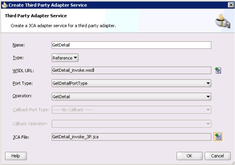Click the Third Party Adapter Service heading

pos(36,16)
